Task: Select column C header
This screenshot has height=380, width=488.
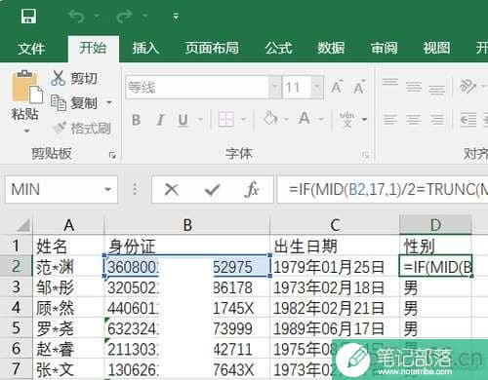Action: point(335,225)
